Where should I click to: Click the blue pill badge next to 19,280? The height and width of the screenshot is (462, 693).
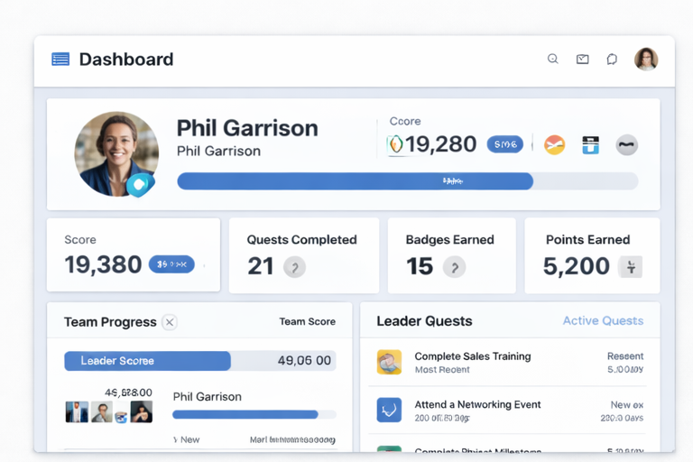point(505,144)
